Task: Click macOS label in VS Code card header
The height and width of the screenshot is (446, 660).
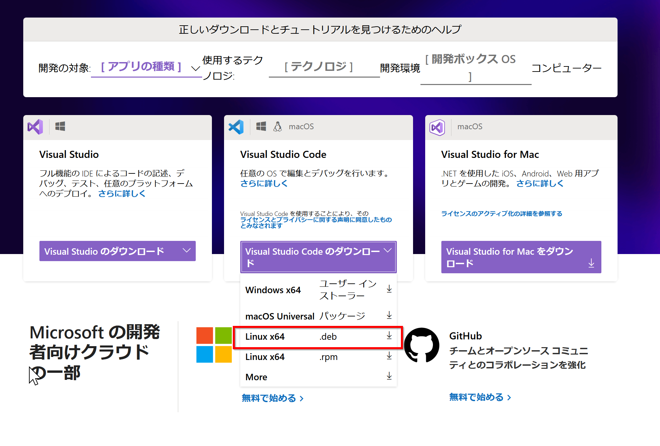Action: click(x=301, y=127)
